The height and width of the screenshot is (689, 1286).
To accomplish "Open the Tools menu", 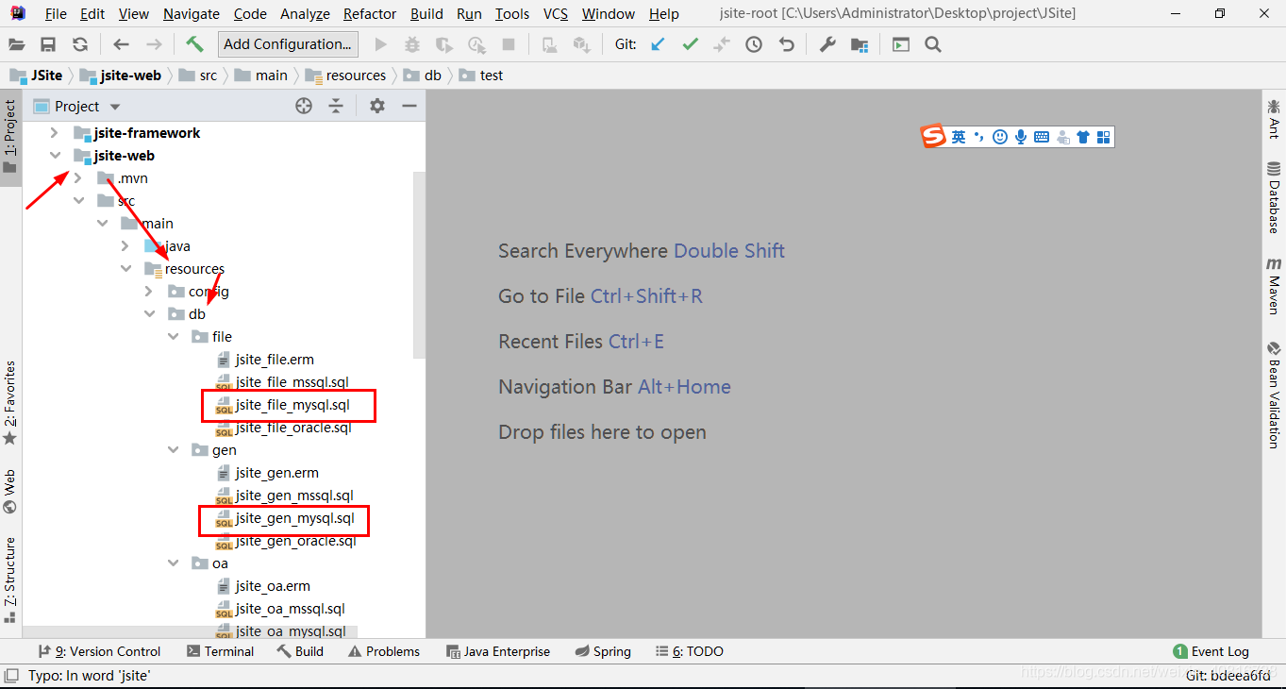I will click(512, 13).
